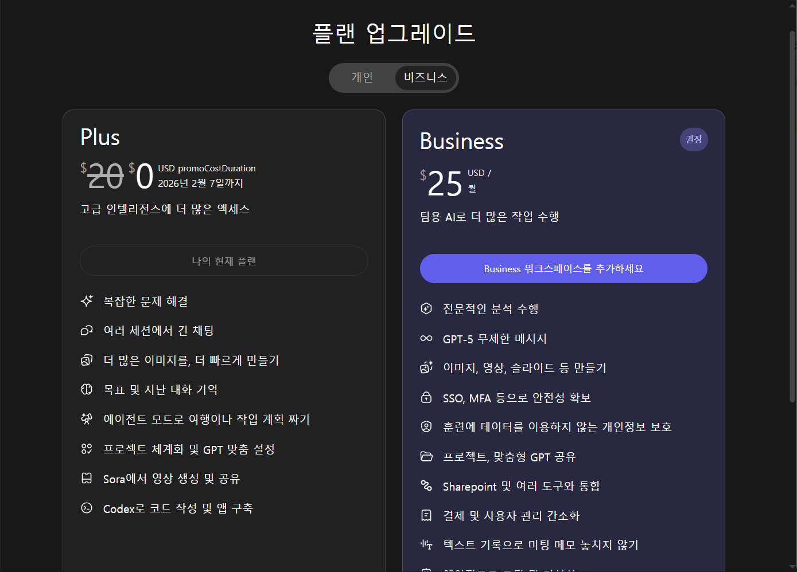Click the text 복잡한 문제 해결
797x572 pixels.
coord(146,301)
